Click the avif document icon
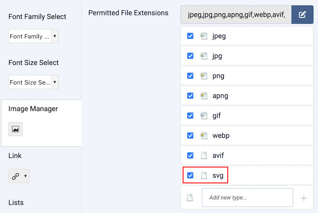The image size is (318, 213). click(204, 155)
